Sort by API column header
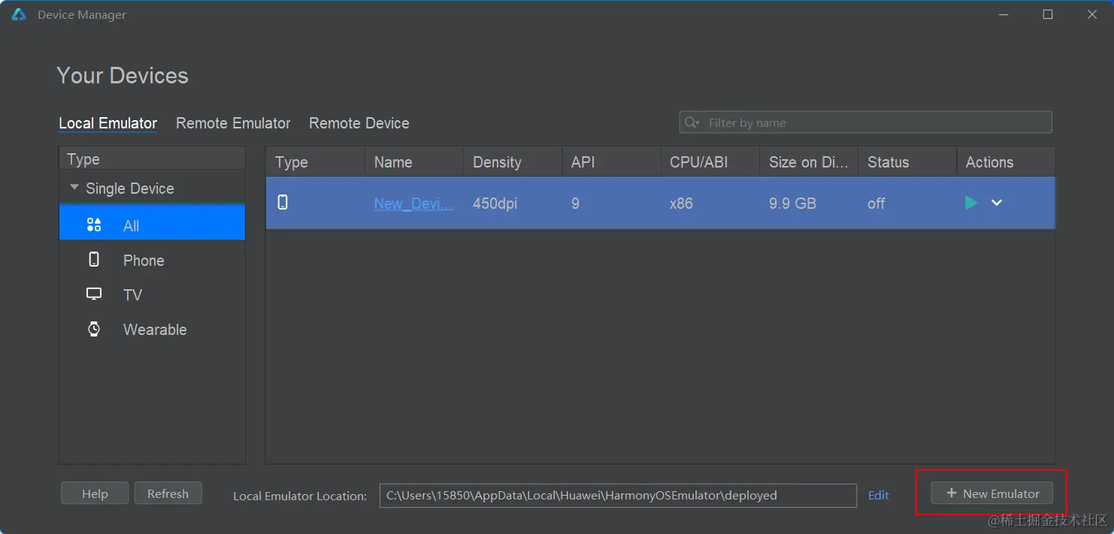The image size is (1114, 534). pyautogui.click(x=611, y=162)
